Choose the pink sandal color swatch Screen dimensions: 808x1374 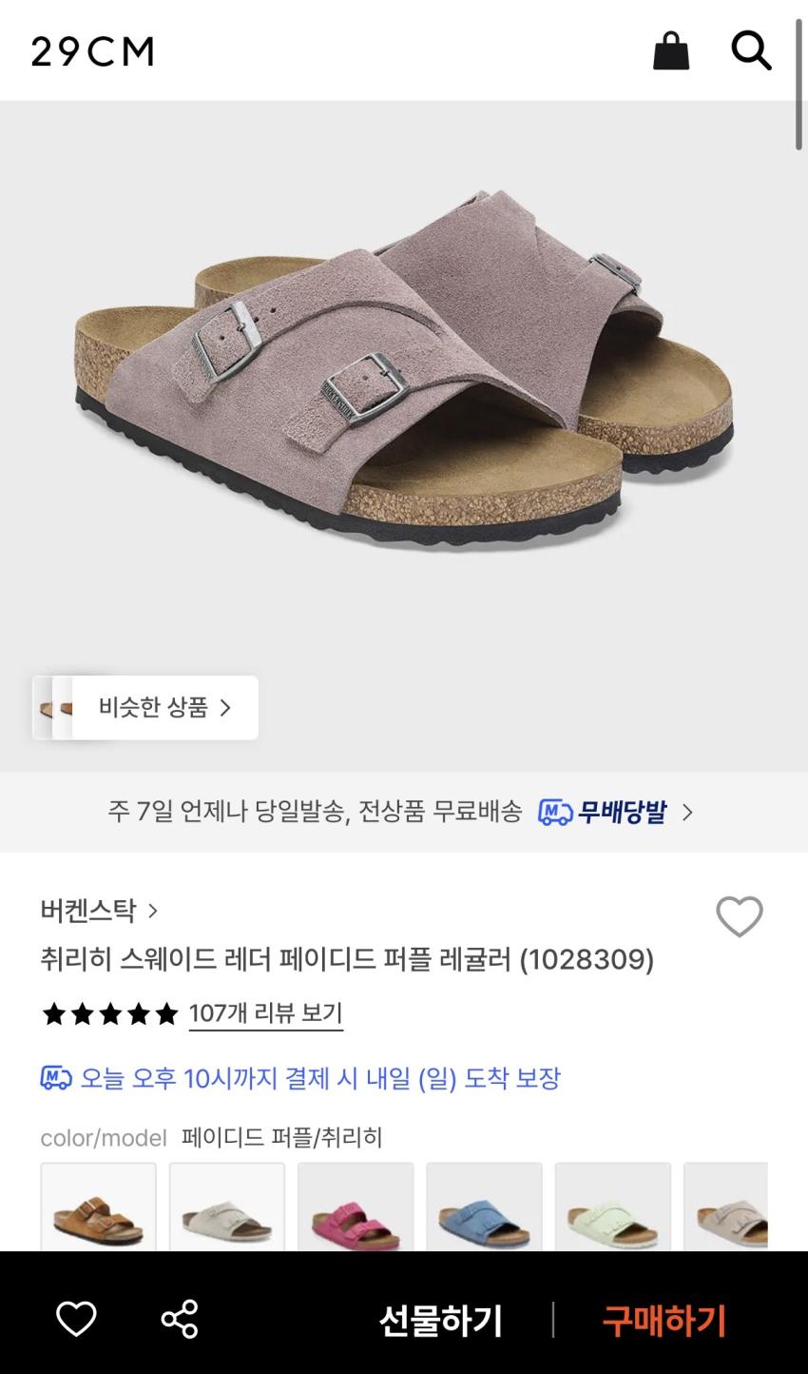coord(356,1207)
